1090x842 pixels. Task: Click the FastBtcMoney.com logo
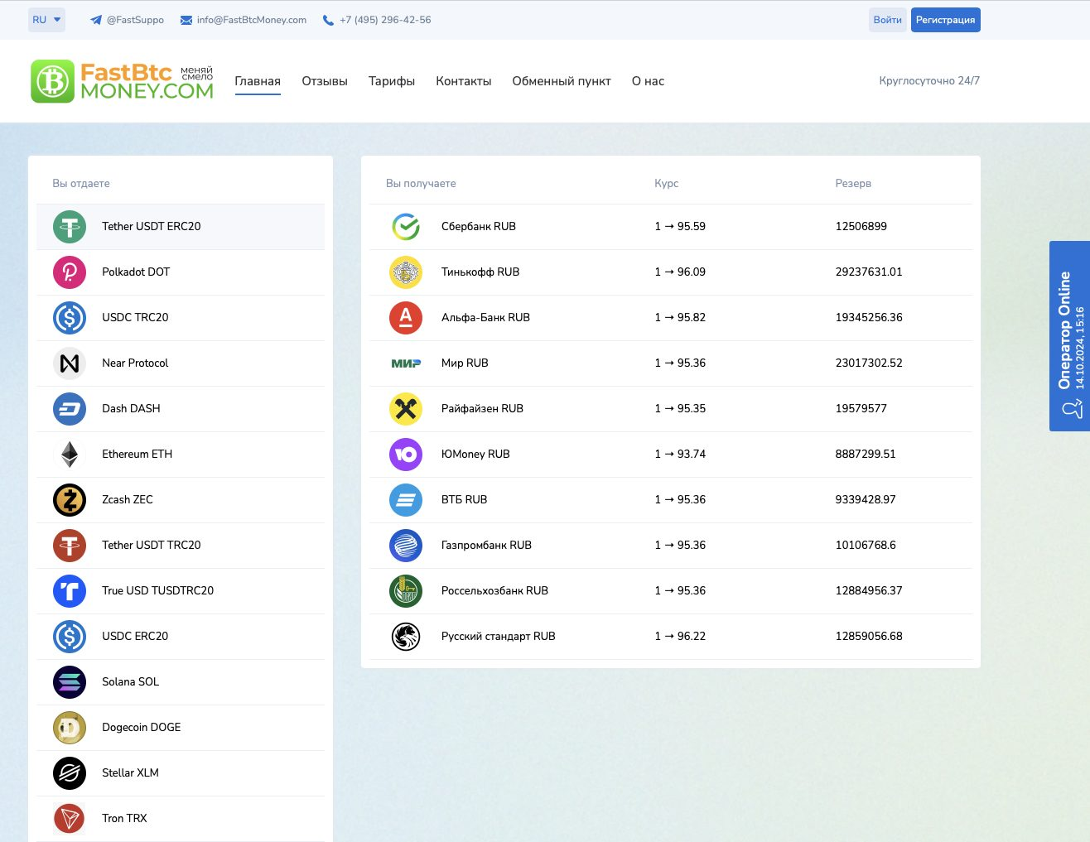click(x=122, y=81)
